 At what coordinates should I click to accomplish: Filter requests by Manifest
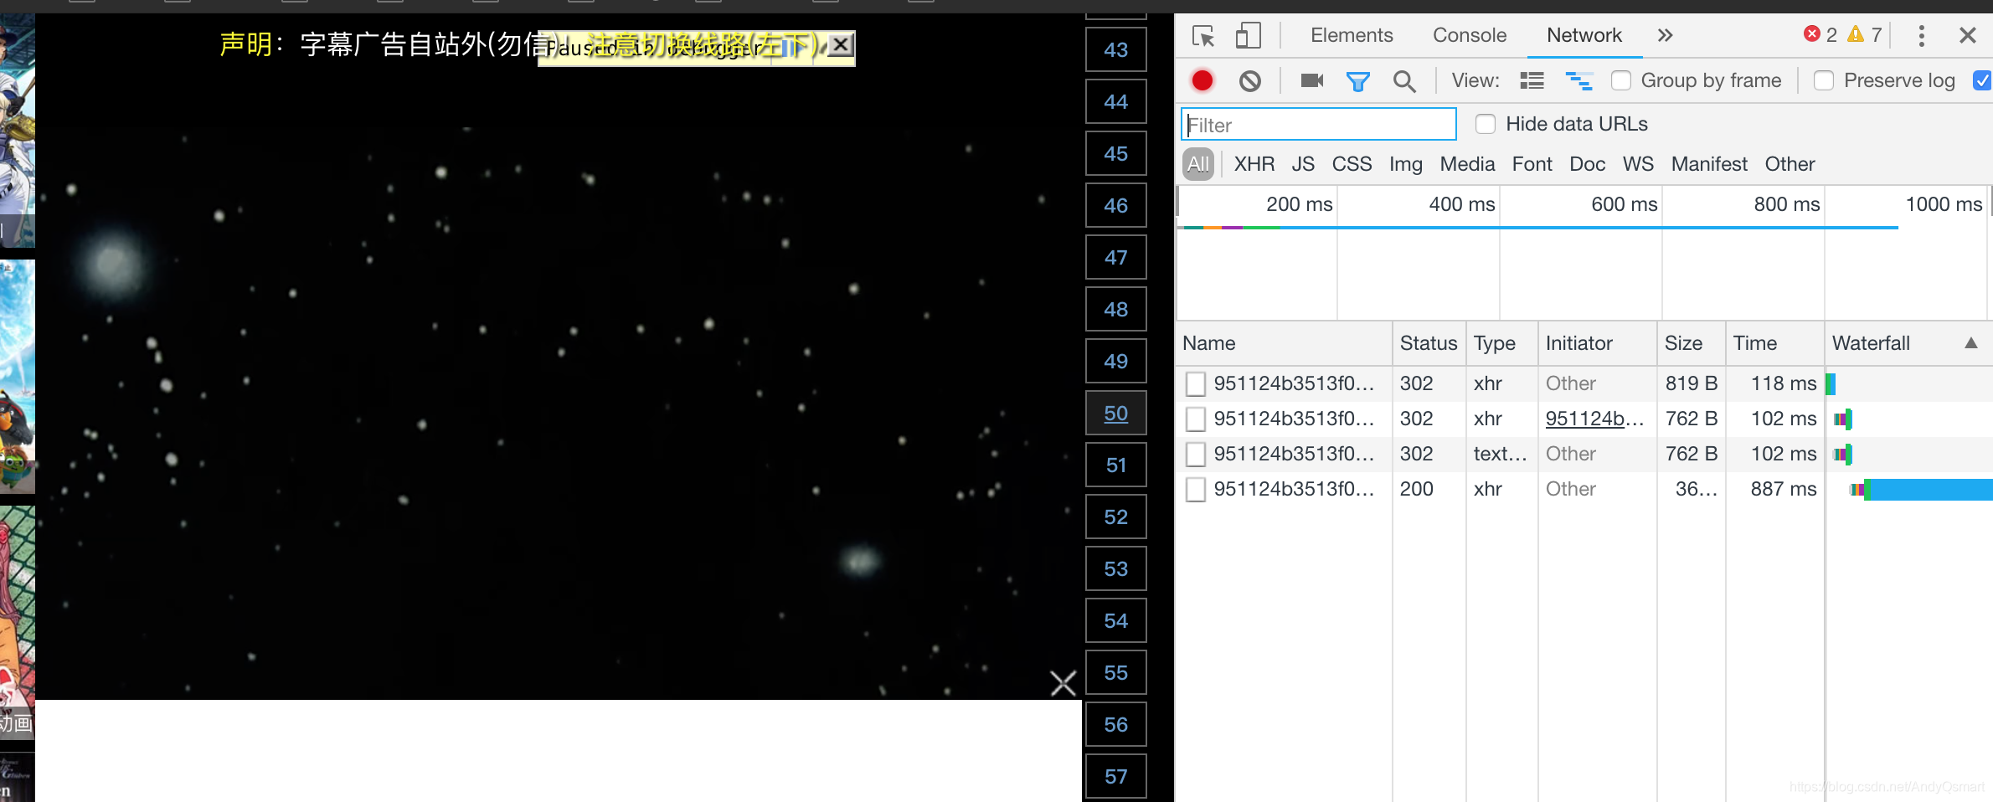click(1709, 164)
